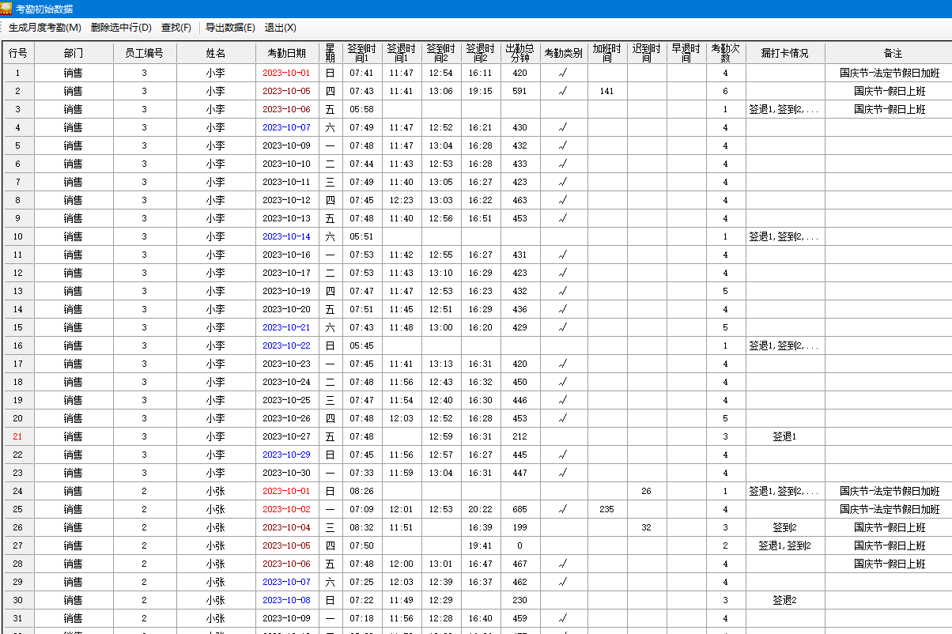952x634 pixels.
Task: Click 删除选中行(D) in the menu bar
Action: pos(121,28)
